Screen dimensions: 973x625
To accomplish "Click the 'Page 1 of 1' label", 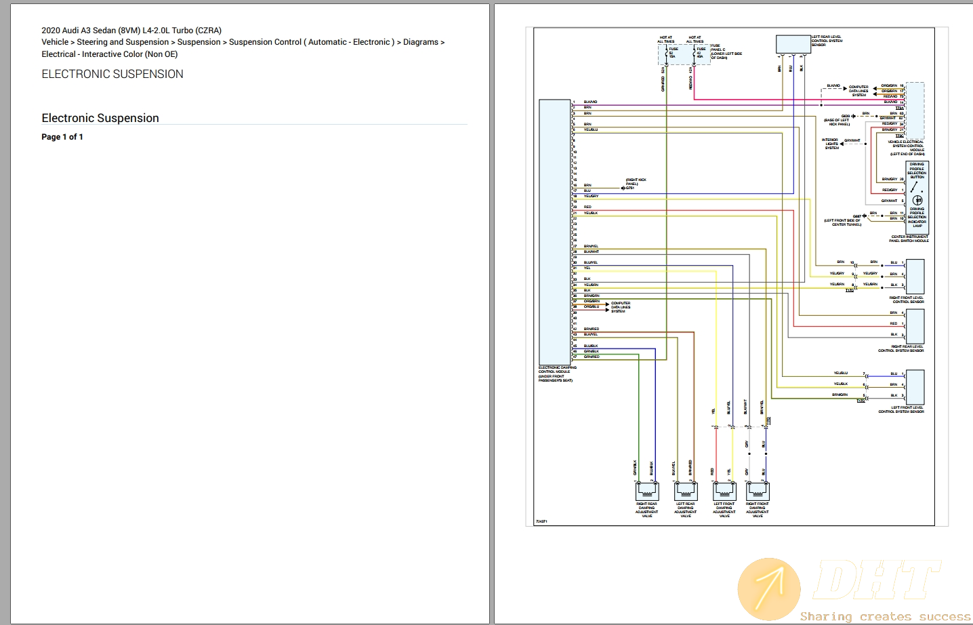I will [x=62, y=137].
